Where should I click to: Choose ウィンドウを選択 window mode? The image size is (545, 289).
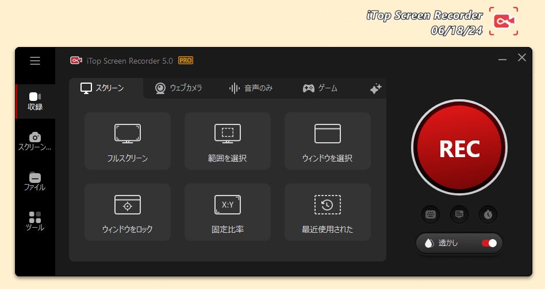pos(328,141)
